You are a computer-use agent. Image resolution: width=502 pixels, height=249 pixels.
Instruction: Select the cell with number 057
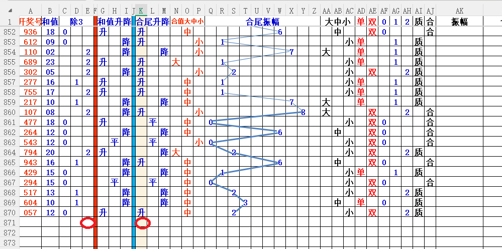click(31, 212)
